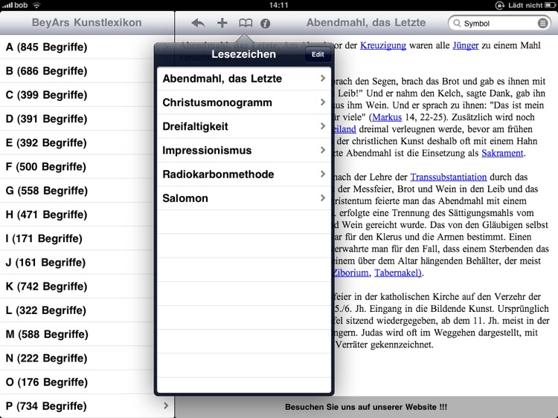Screen dimensions: 558x418
Task: Tap chevron beside Salomon
Action: pos(323,197)
